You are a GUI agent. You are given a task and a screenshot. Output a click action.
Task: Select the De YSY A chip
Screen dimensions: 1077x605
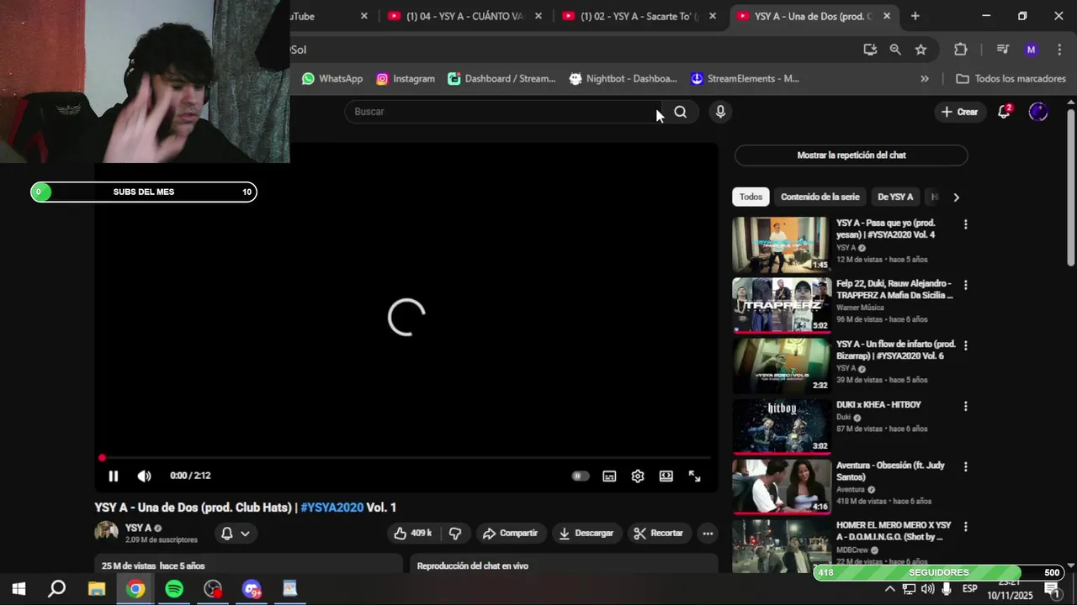(895, 197)
